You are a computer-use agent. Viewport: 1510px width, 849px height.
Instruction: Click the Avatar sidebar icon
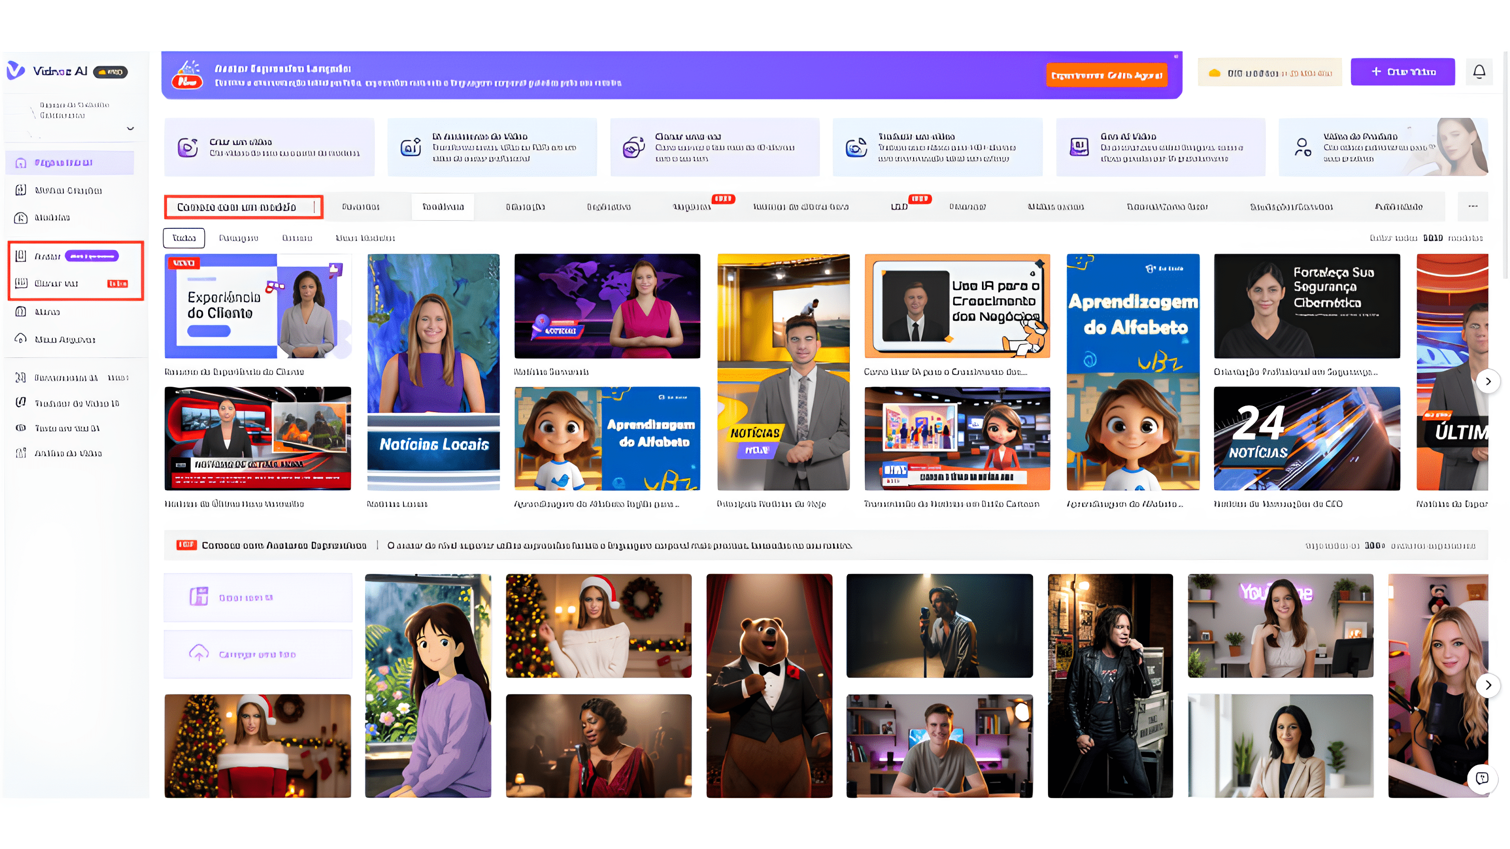click(x=21, y=256)
